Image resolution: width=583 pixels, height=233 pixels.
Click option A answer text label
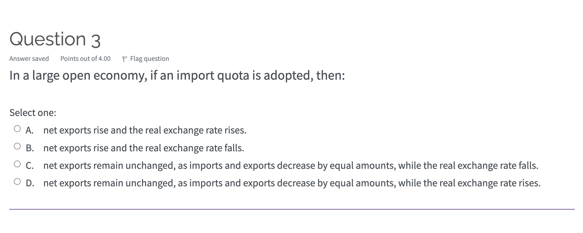(x=145, y=130)
